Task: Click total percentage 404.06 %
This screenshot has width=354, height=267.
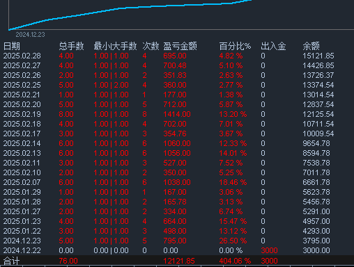Action: [x=235, y=261]
